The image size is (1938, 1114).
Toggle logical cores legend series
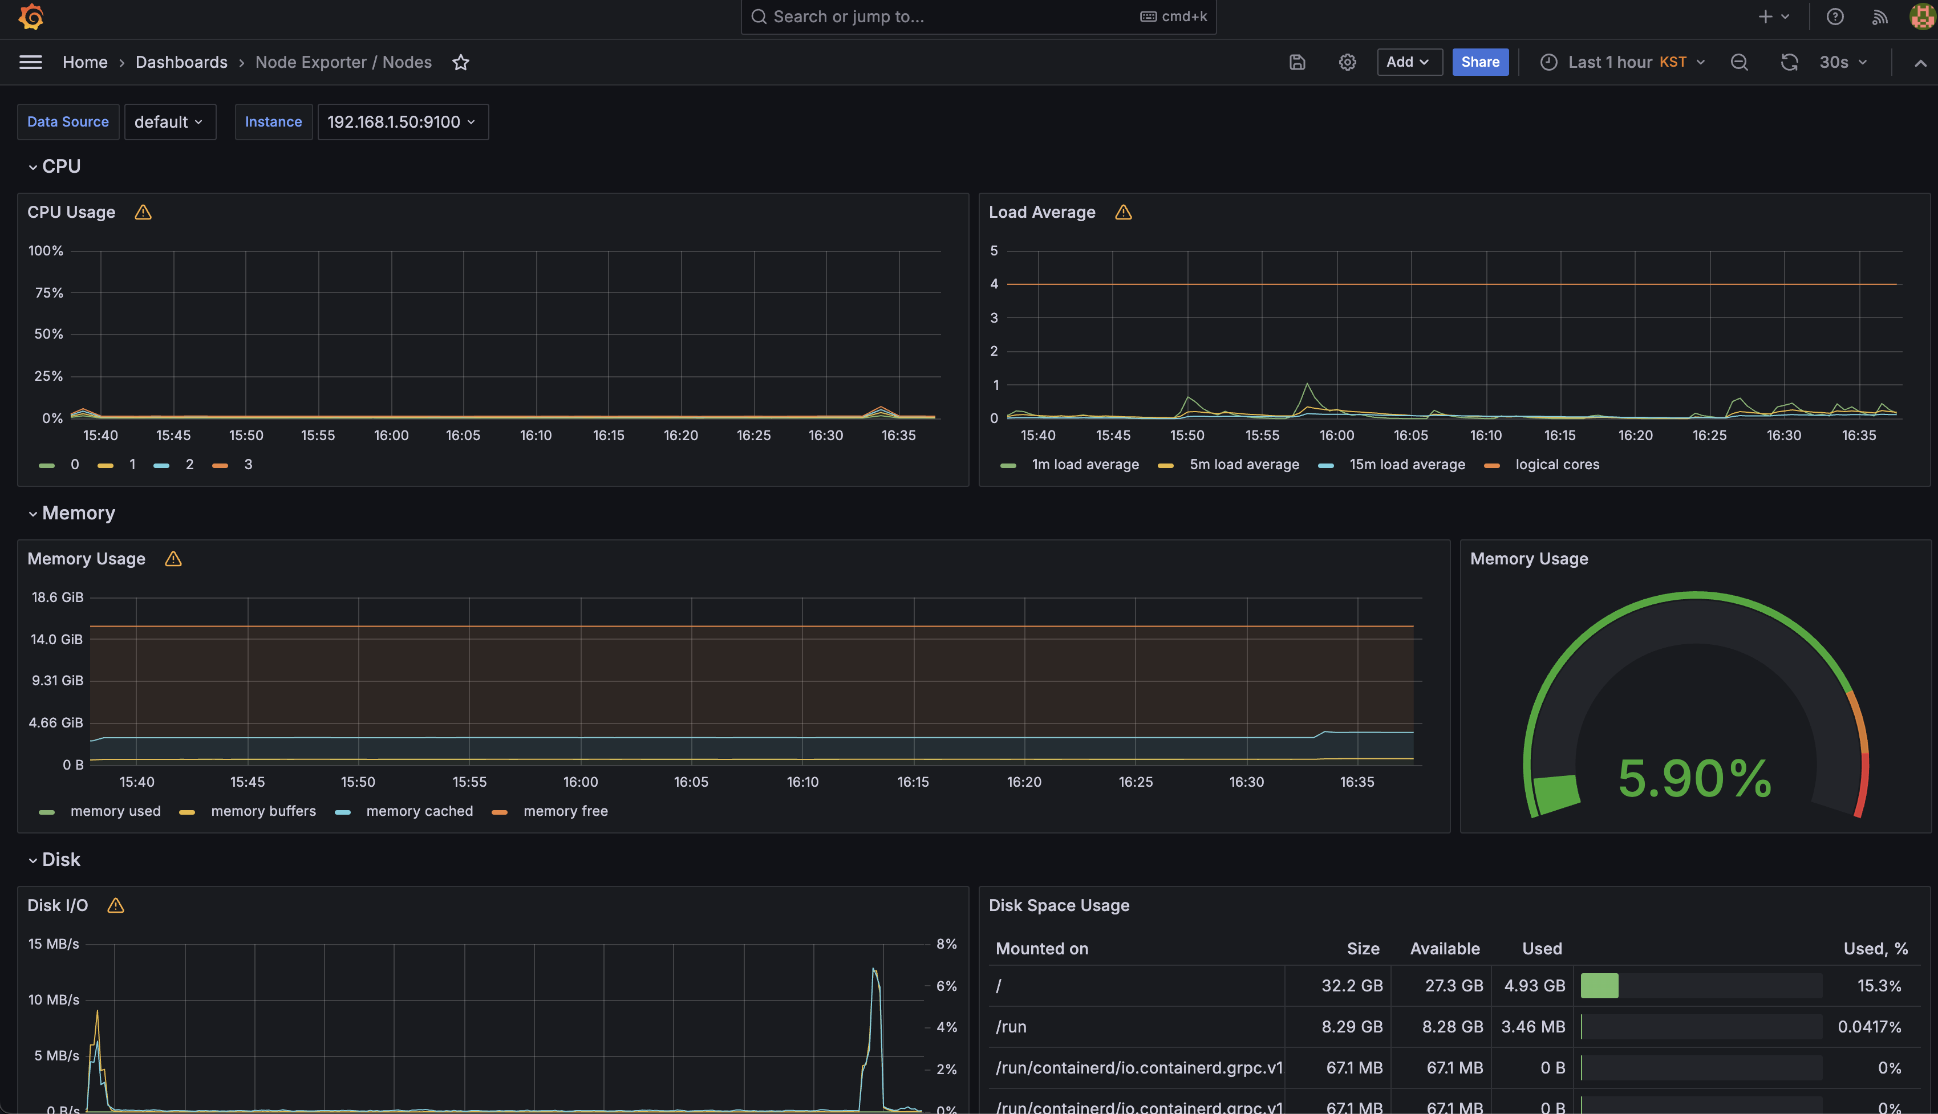tap(1557, 465)
